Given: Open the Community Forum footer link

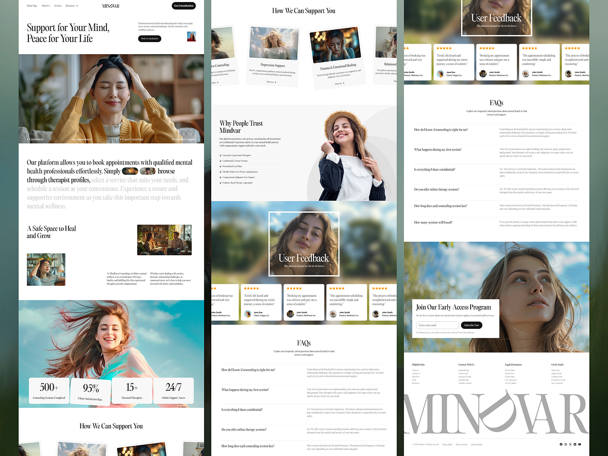Looking at the screenshot, I should (558, 380).
